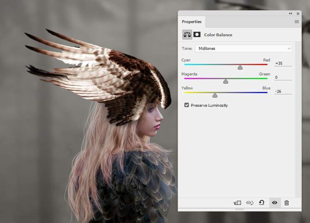Image resolution: width=310 pixels, height=223 pixels.
Task: Click the Color Balance title text
Action: coord(218,35)
